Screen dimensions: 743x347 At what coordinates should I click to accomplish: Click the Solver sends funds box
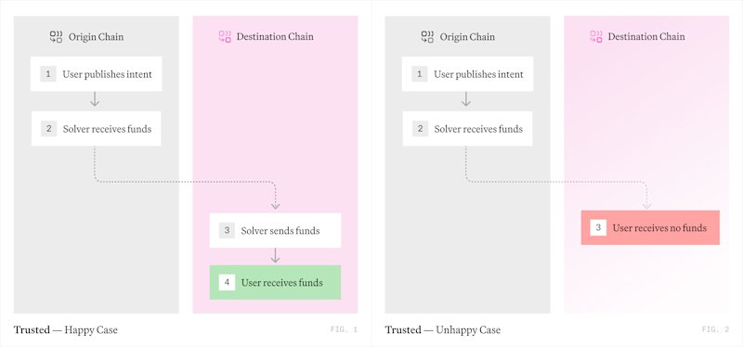click(275, 230)
